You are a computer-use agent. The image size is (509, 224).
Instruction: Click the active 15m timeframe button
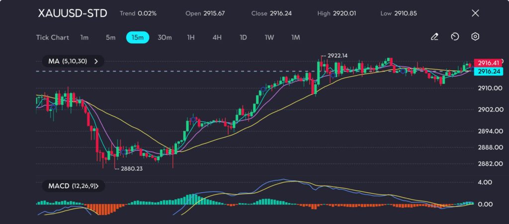tap(138, 37)
